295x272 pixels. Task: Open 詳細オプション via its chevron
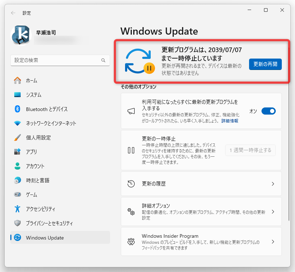click(x=273, y=212)
